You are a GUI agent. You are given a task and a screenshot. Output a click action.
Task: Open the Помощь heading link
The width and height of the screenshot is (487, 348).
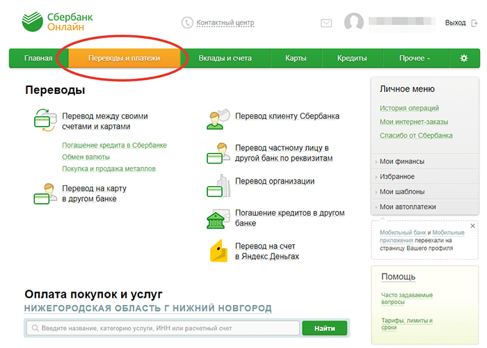pos(398,276)
